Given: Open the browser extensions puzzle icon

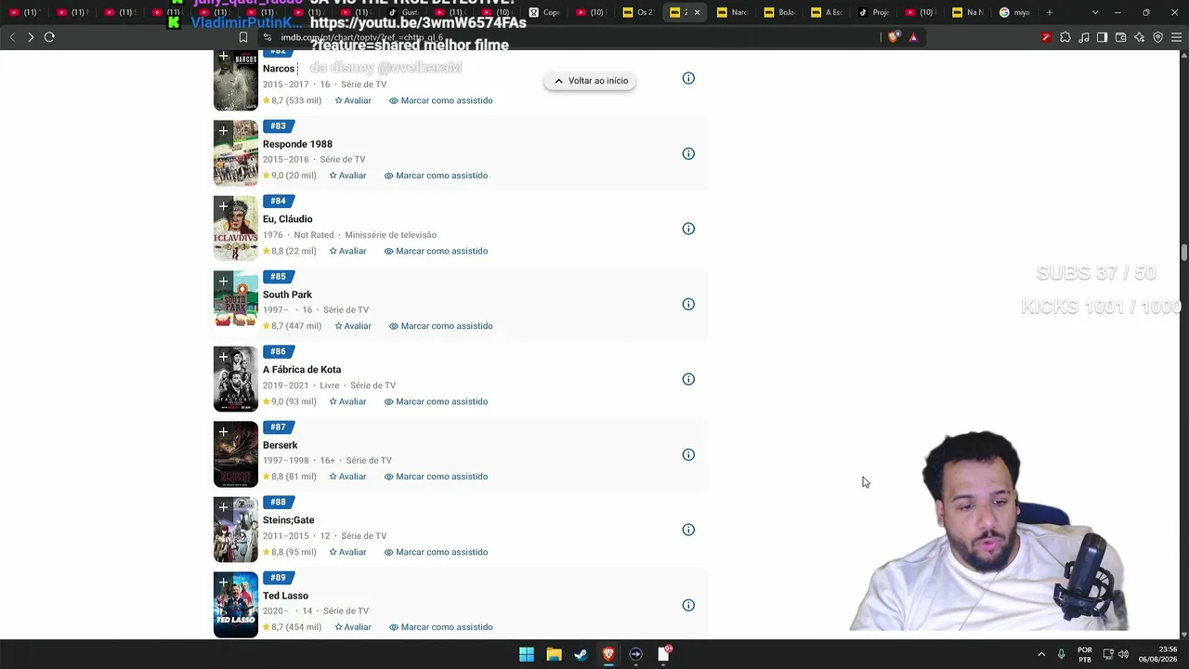Looking at the screenshot, I should [x=1065, y=37].
